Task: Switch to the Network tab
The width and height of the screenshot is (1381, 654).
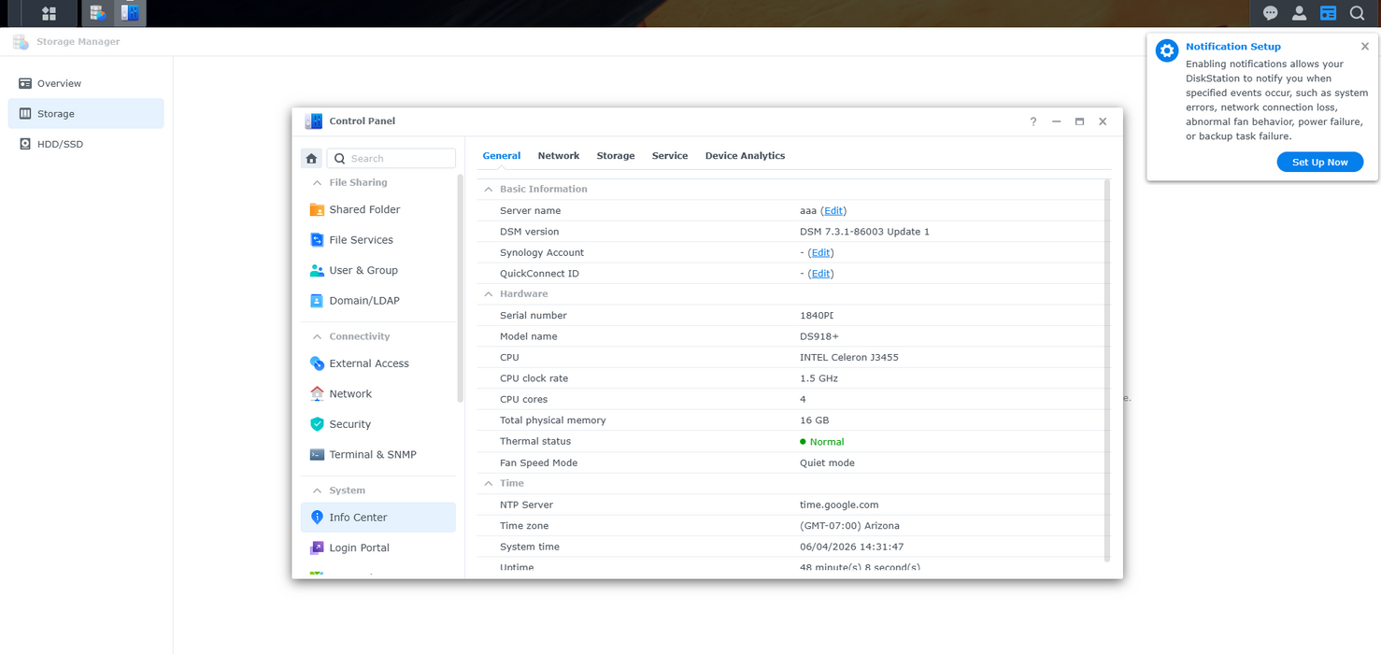Action: pyautogui.click(x=559, y=156)
